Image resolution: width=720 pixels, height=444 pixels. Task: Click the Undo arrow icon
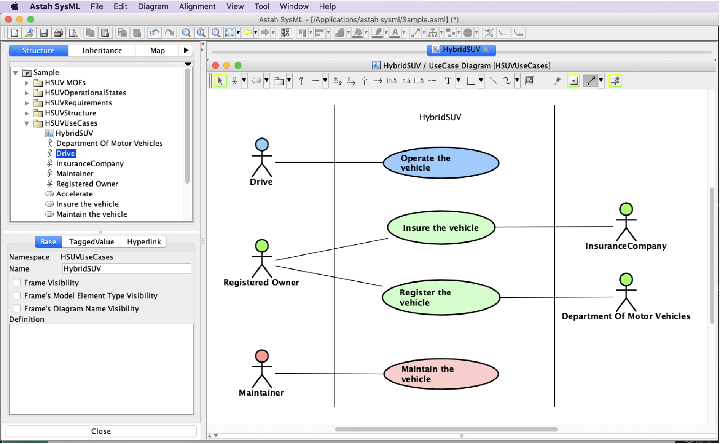[x=154, y=33]
